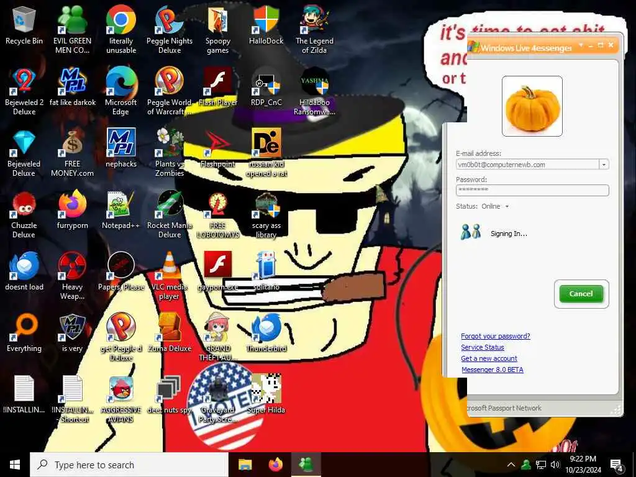This screenshot has height=477, width=636.
Task: Open 'fat like darkok' shortcut
Action: (x=73, y=87)
